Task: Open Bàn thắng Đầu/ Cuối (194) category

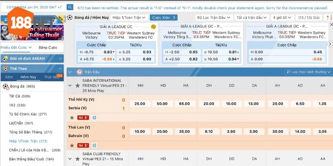Action: tap(32, 159)
